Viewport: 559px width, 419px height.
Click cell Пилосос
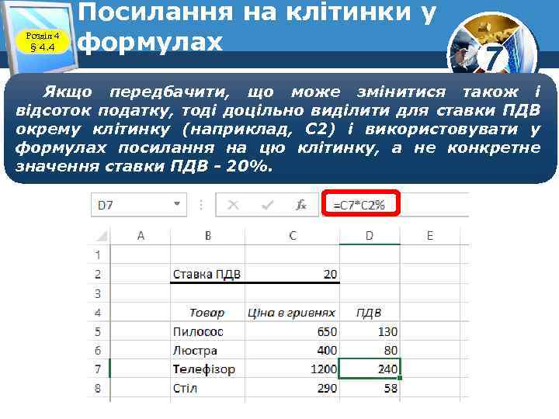pos(208,332)
